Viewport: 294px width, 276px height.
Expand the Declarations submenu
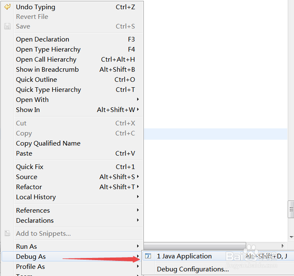tap(78, 221)
